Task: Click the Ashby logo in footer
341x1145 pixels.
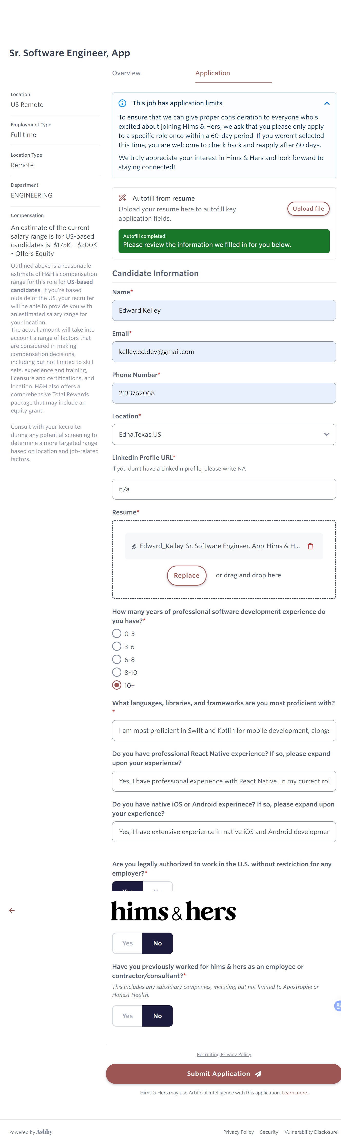Action: click(44, 1132)
